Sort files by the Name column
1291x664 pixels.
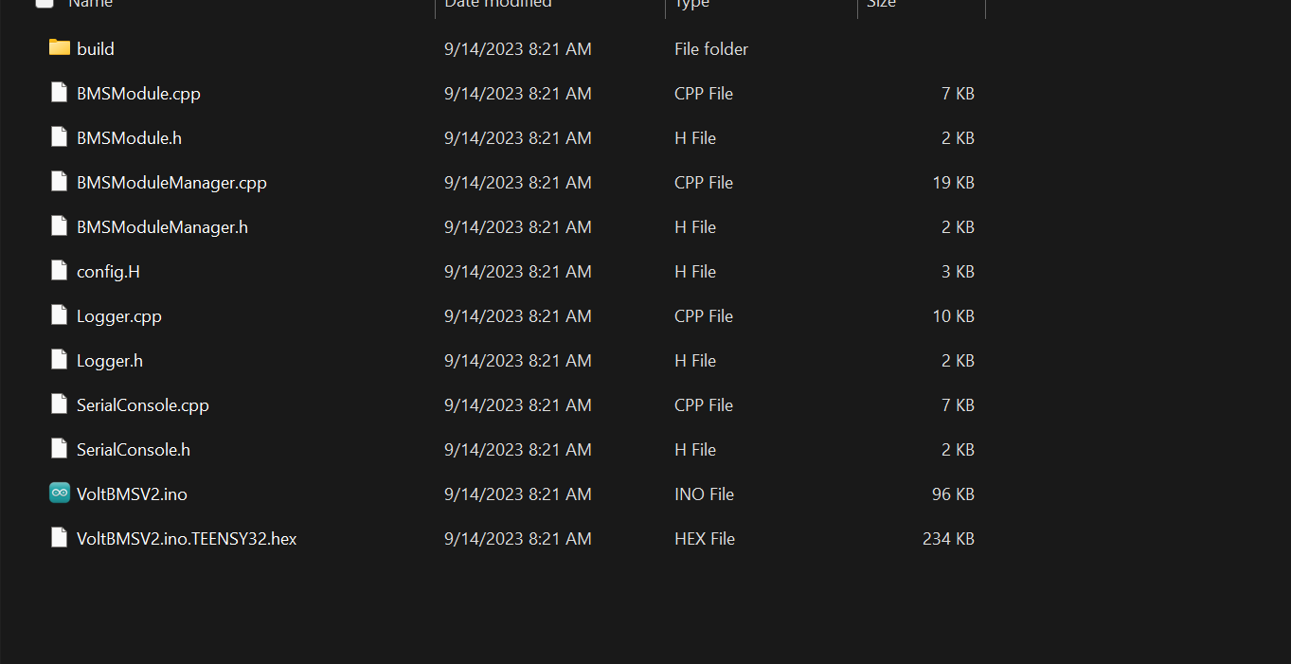pos(91,4)
